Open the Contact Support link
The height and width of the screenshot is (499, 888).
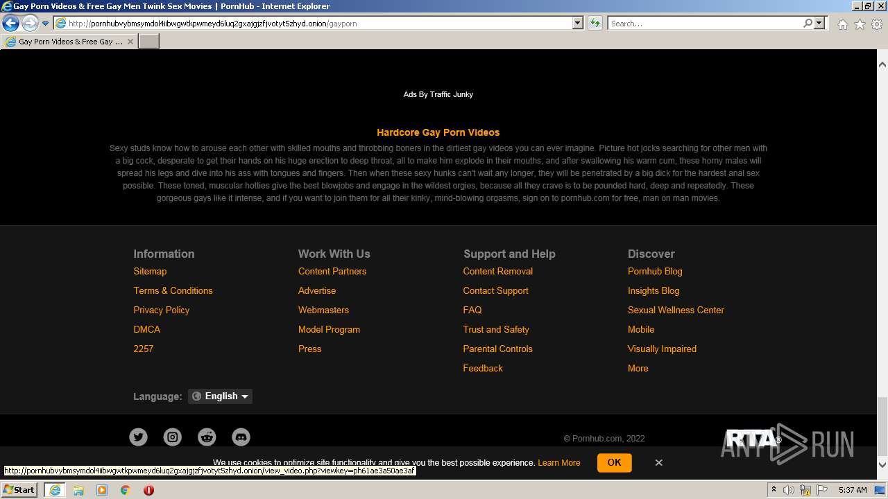click(x=495, y=290)
